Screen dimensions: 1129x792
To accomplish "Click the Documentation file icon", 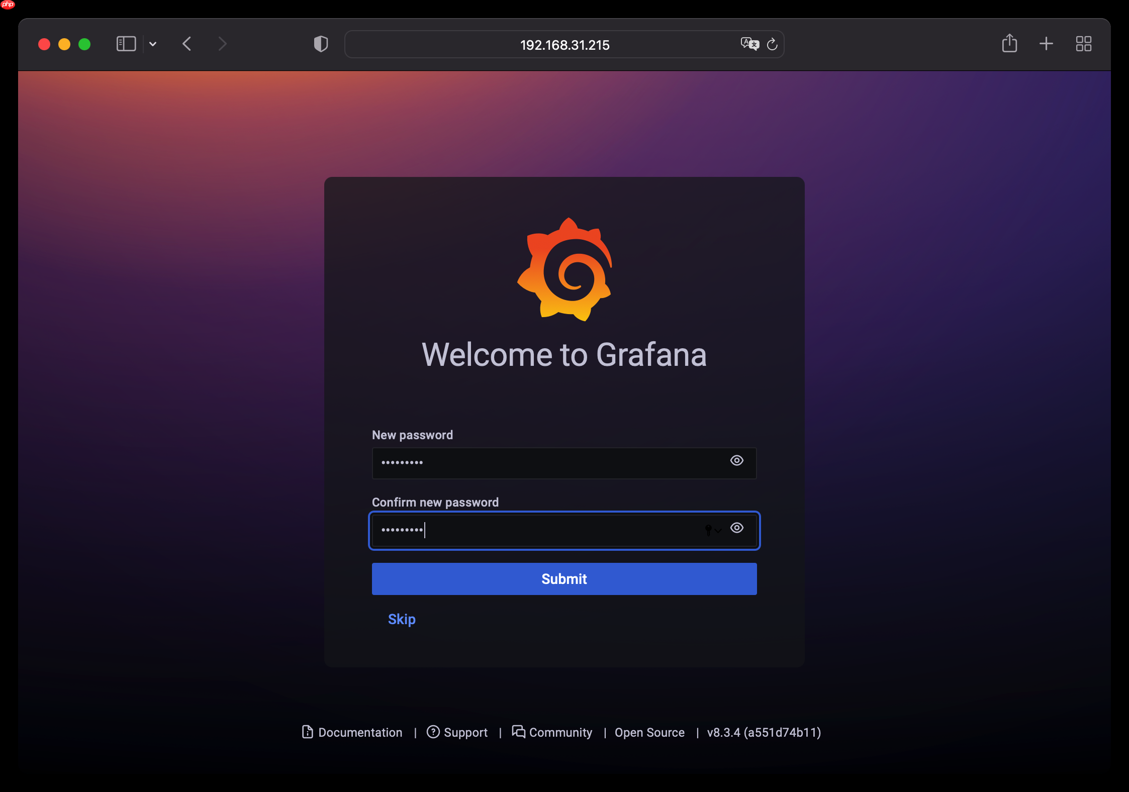I will click(307, 732).
